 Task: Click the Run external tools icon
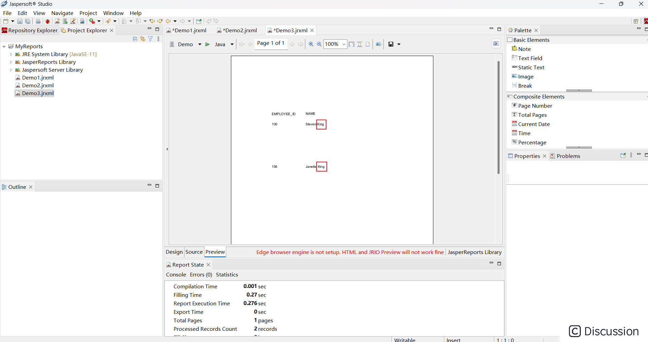click(92, 21)
